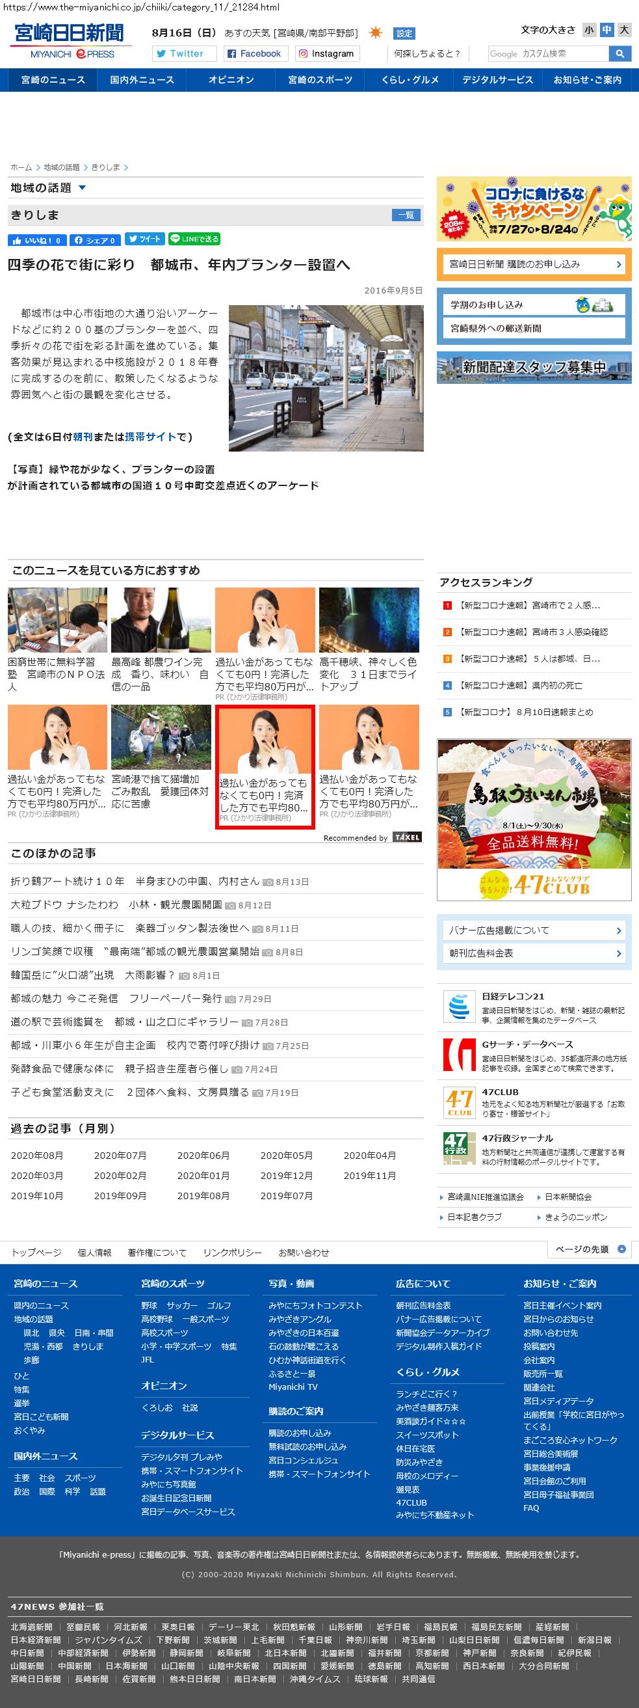
Task: Click the blue search magnifier button
Action: click(619, 54)
